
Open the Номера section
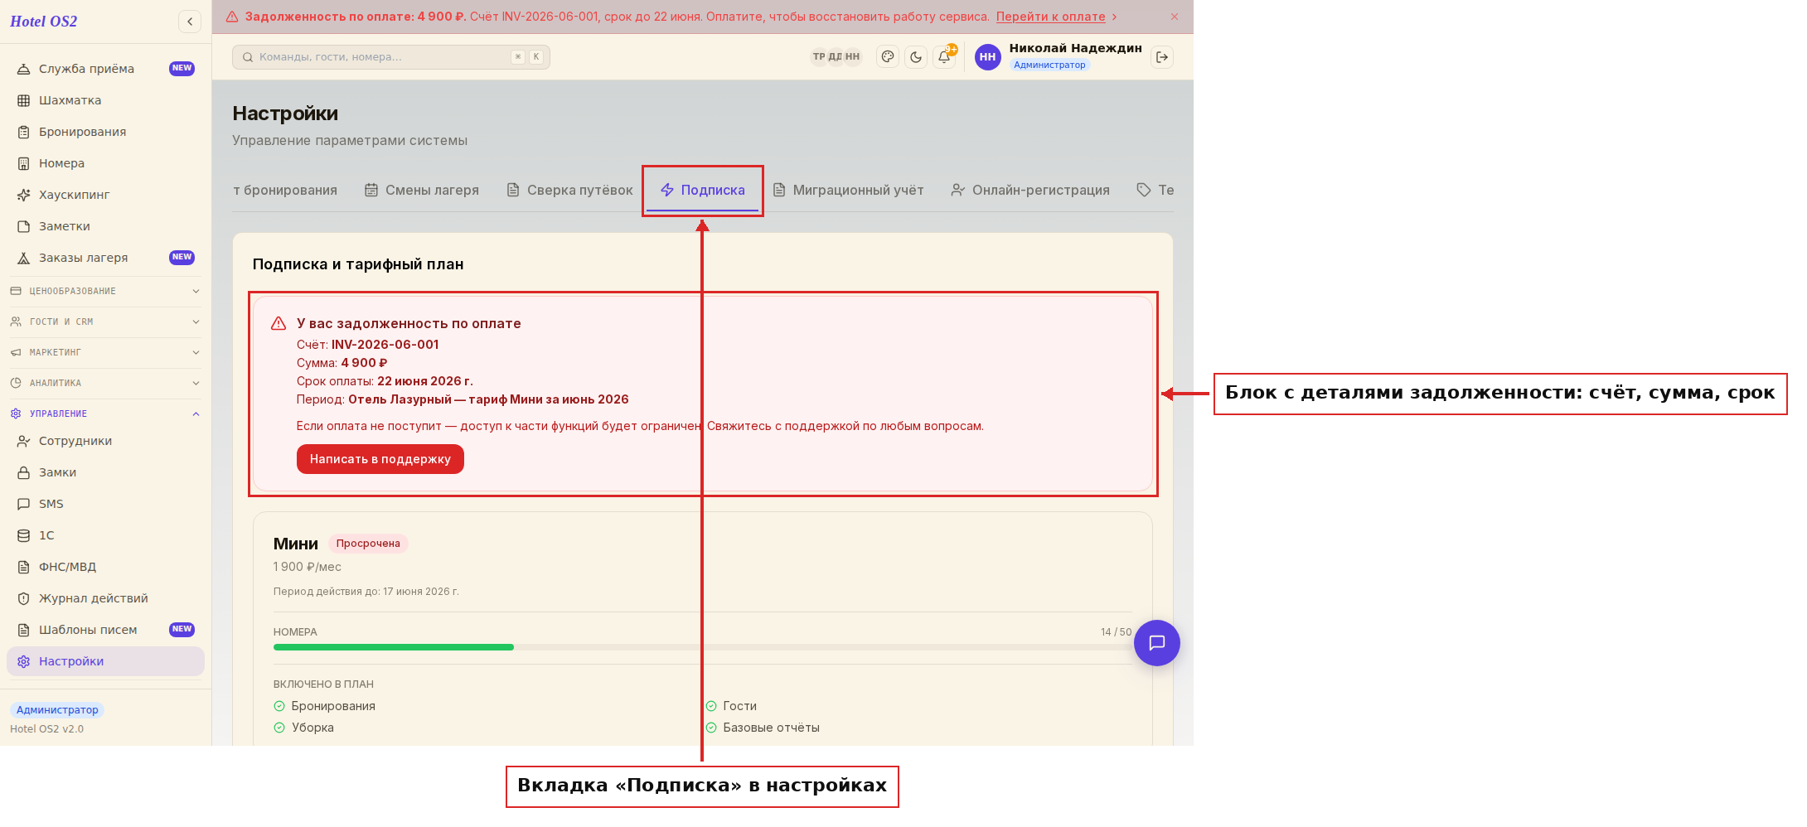[x=105, y=163]
